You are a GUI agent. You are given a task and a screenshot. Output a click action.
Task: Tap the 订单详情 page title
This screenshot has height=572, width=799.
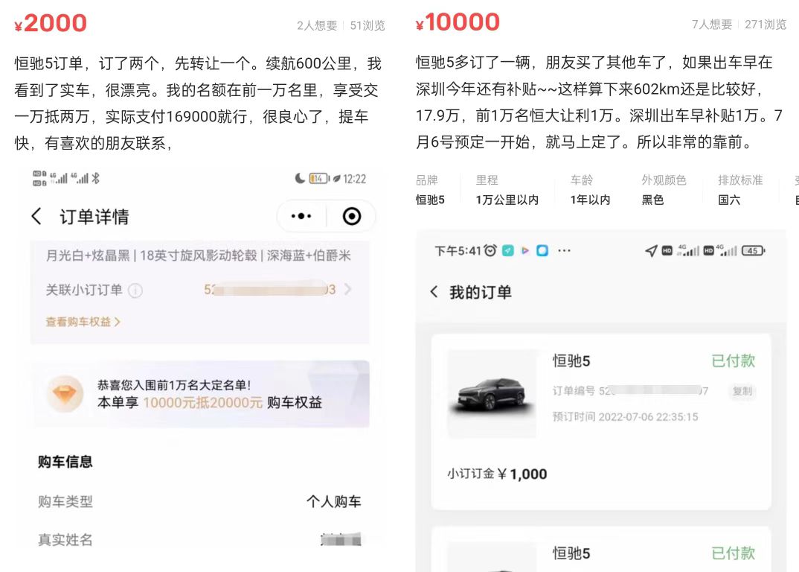[94, 217]
